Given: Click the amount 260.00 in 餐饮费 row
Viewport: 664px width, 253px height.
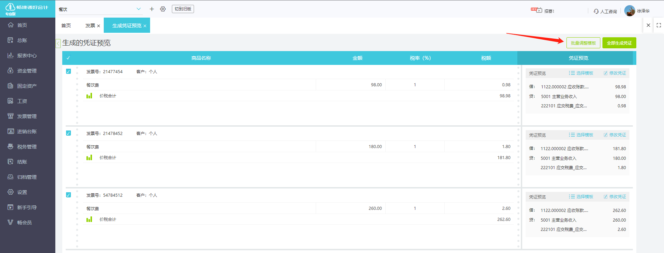Looking at the screenshot, I should [x=375, y=208].
